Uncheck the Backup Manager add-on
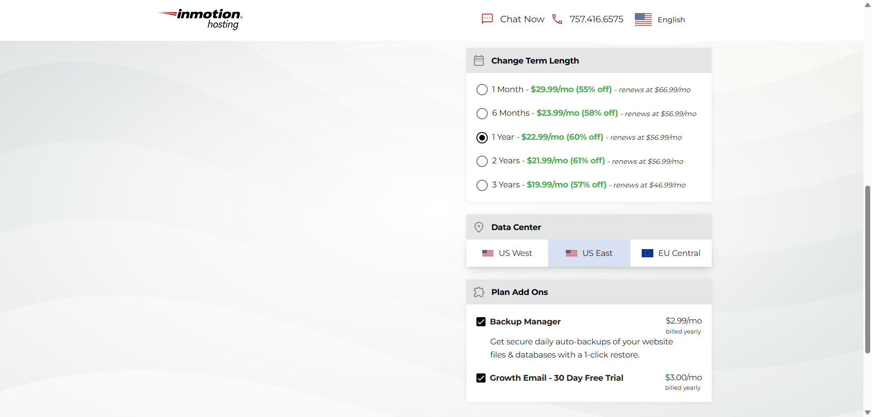Image resolution: width=872 pixels, height=417 pixels. click(x=481, y=322)
